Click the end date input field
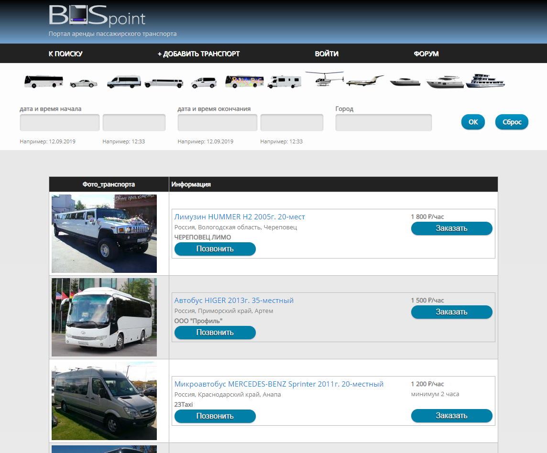Image resolution: width=547 pixels, height=453 pixels. click(x=218, y=122)
